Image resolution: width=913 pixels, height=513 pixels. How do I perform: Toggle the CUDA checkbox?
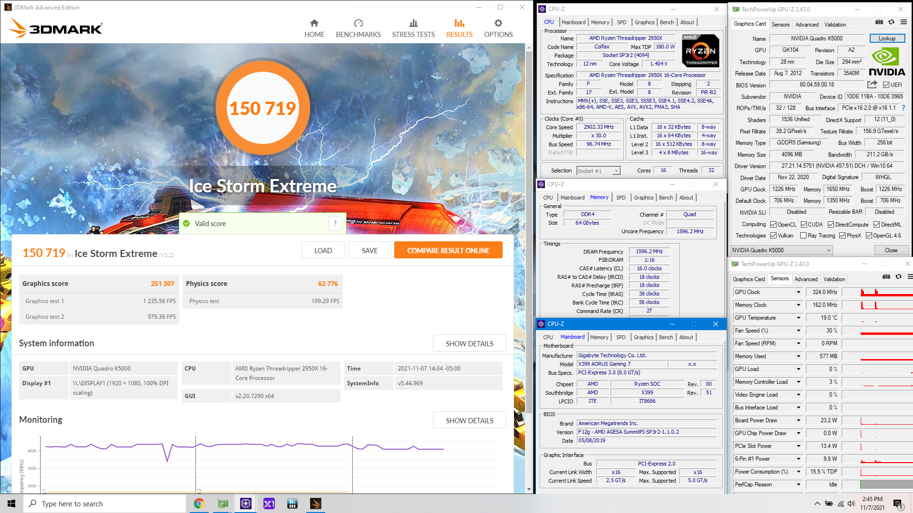[x=804, y=225]
